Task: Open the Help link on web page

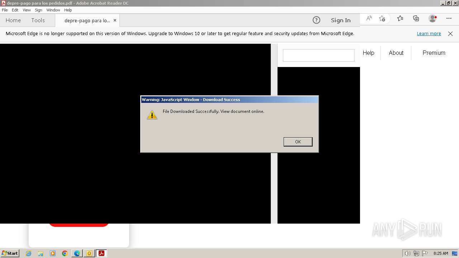Action: [x=368, y=53]
